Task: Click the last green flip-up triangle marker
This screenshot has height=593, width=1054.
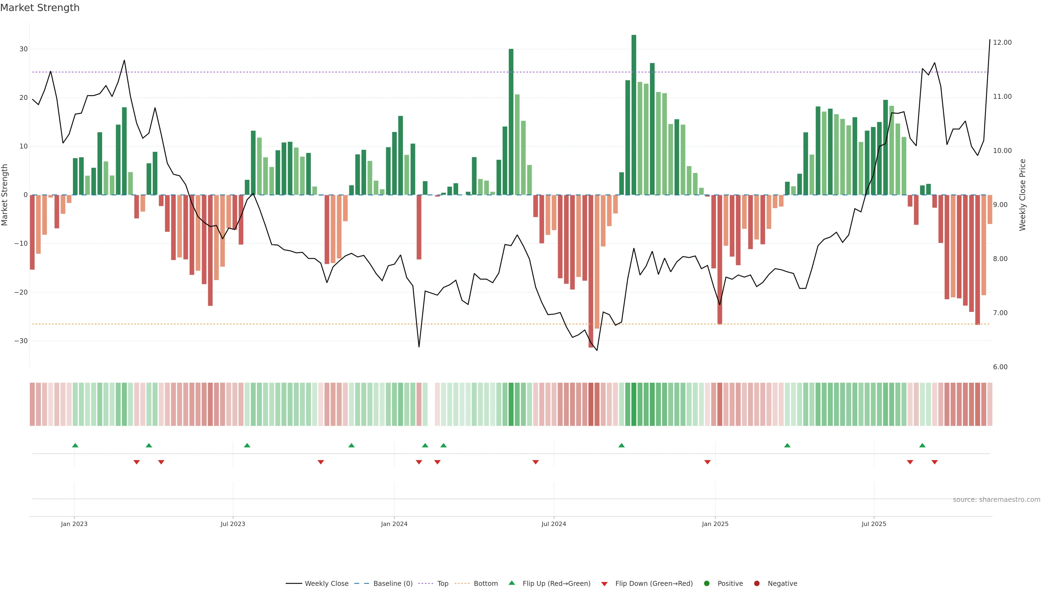Action: (922, 445)
